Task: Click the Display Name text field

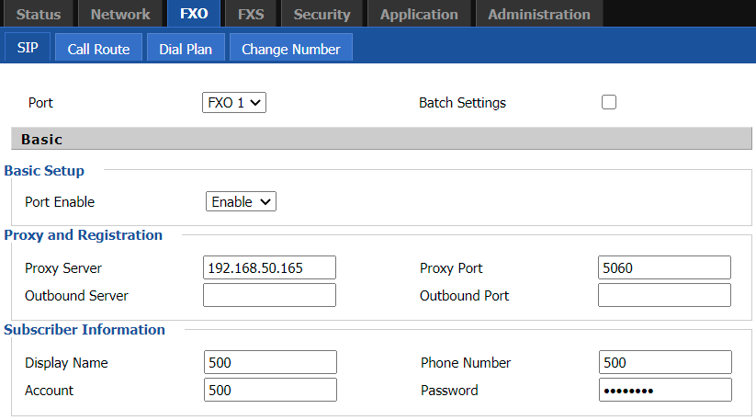Action: tap(270, 362)
